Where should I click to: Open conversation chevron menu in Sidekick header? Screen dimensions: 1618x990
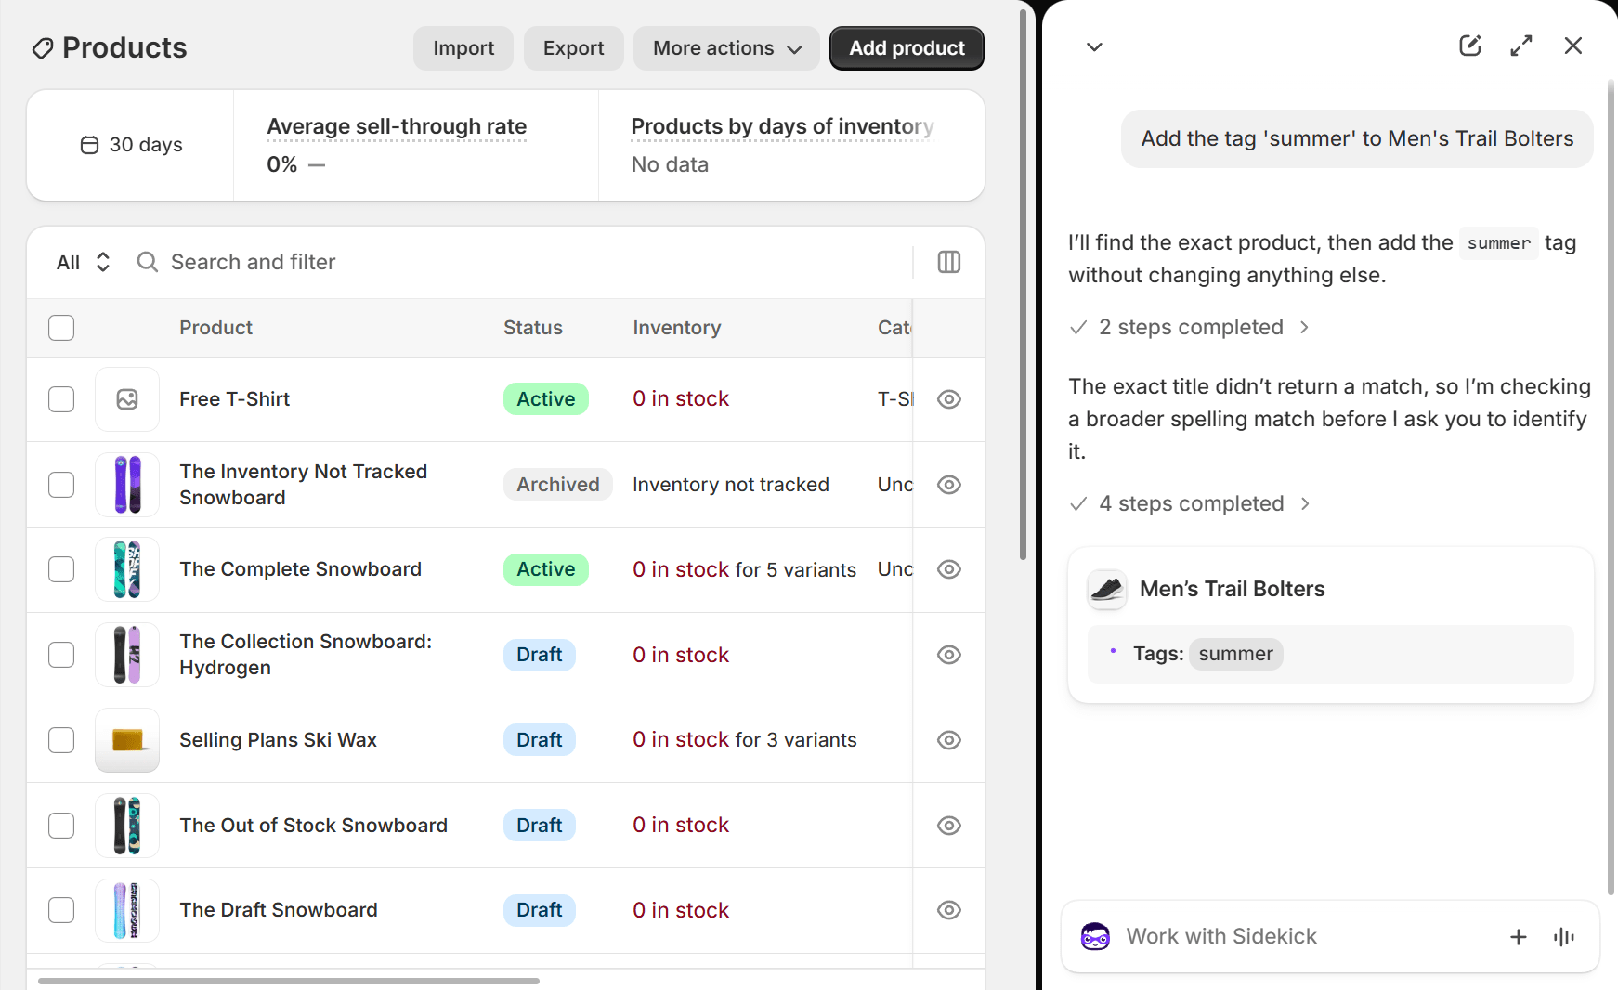(1094, 46)
